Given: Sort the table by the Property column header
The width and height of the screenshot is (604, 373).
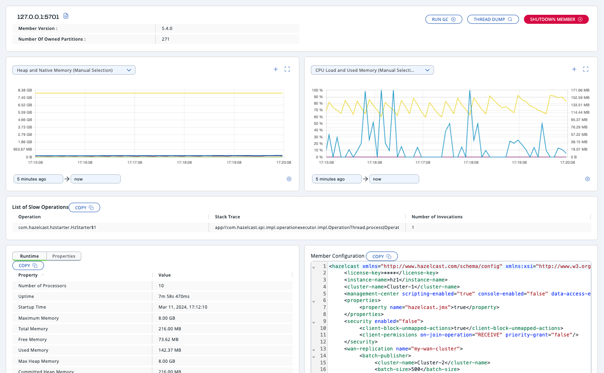Looking at the screenshot, I should [28, 275].
